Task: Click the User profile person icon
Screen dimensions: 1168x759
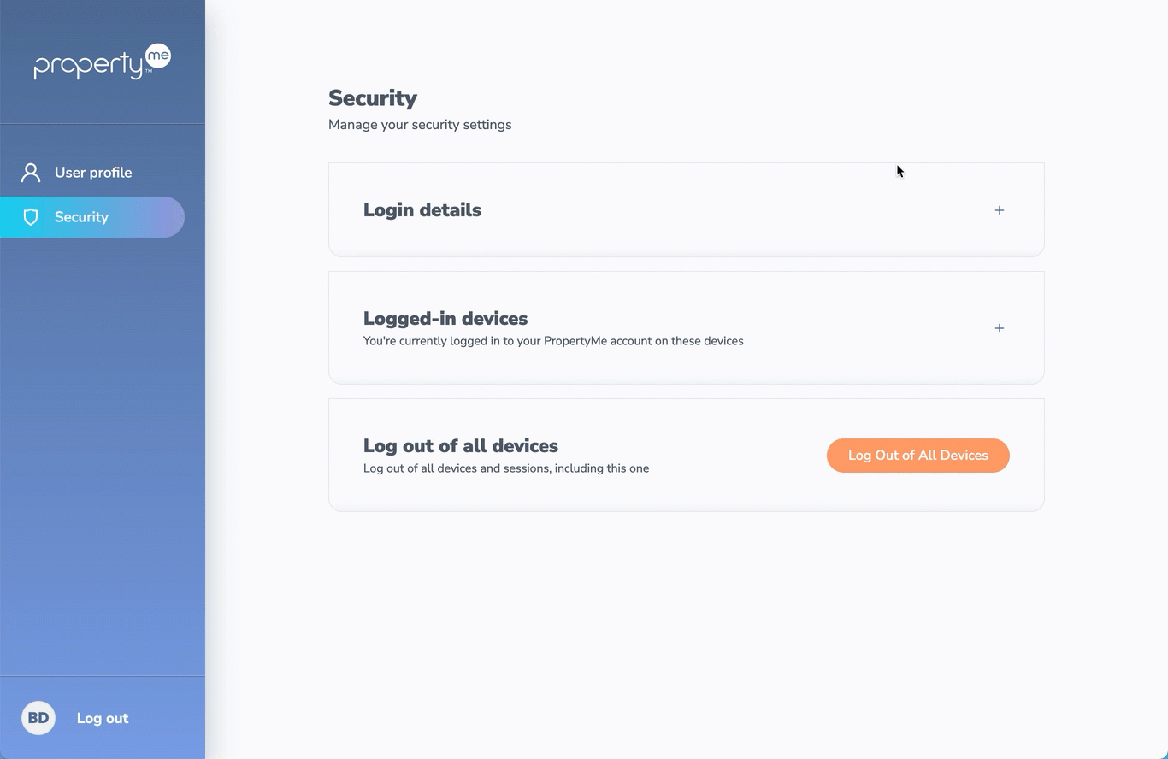Action: [31, 173]
